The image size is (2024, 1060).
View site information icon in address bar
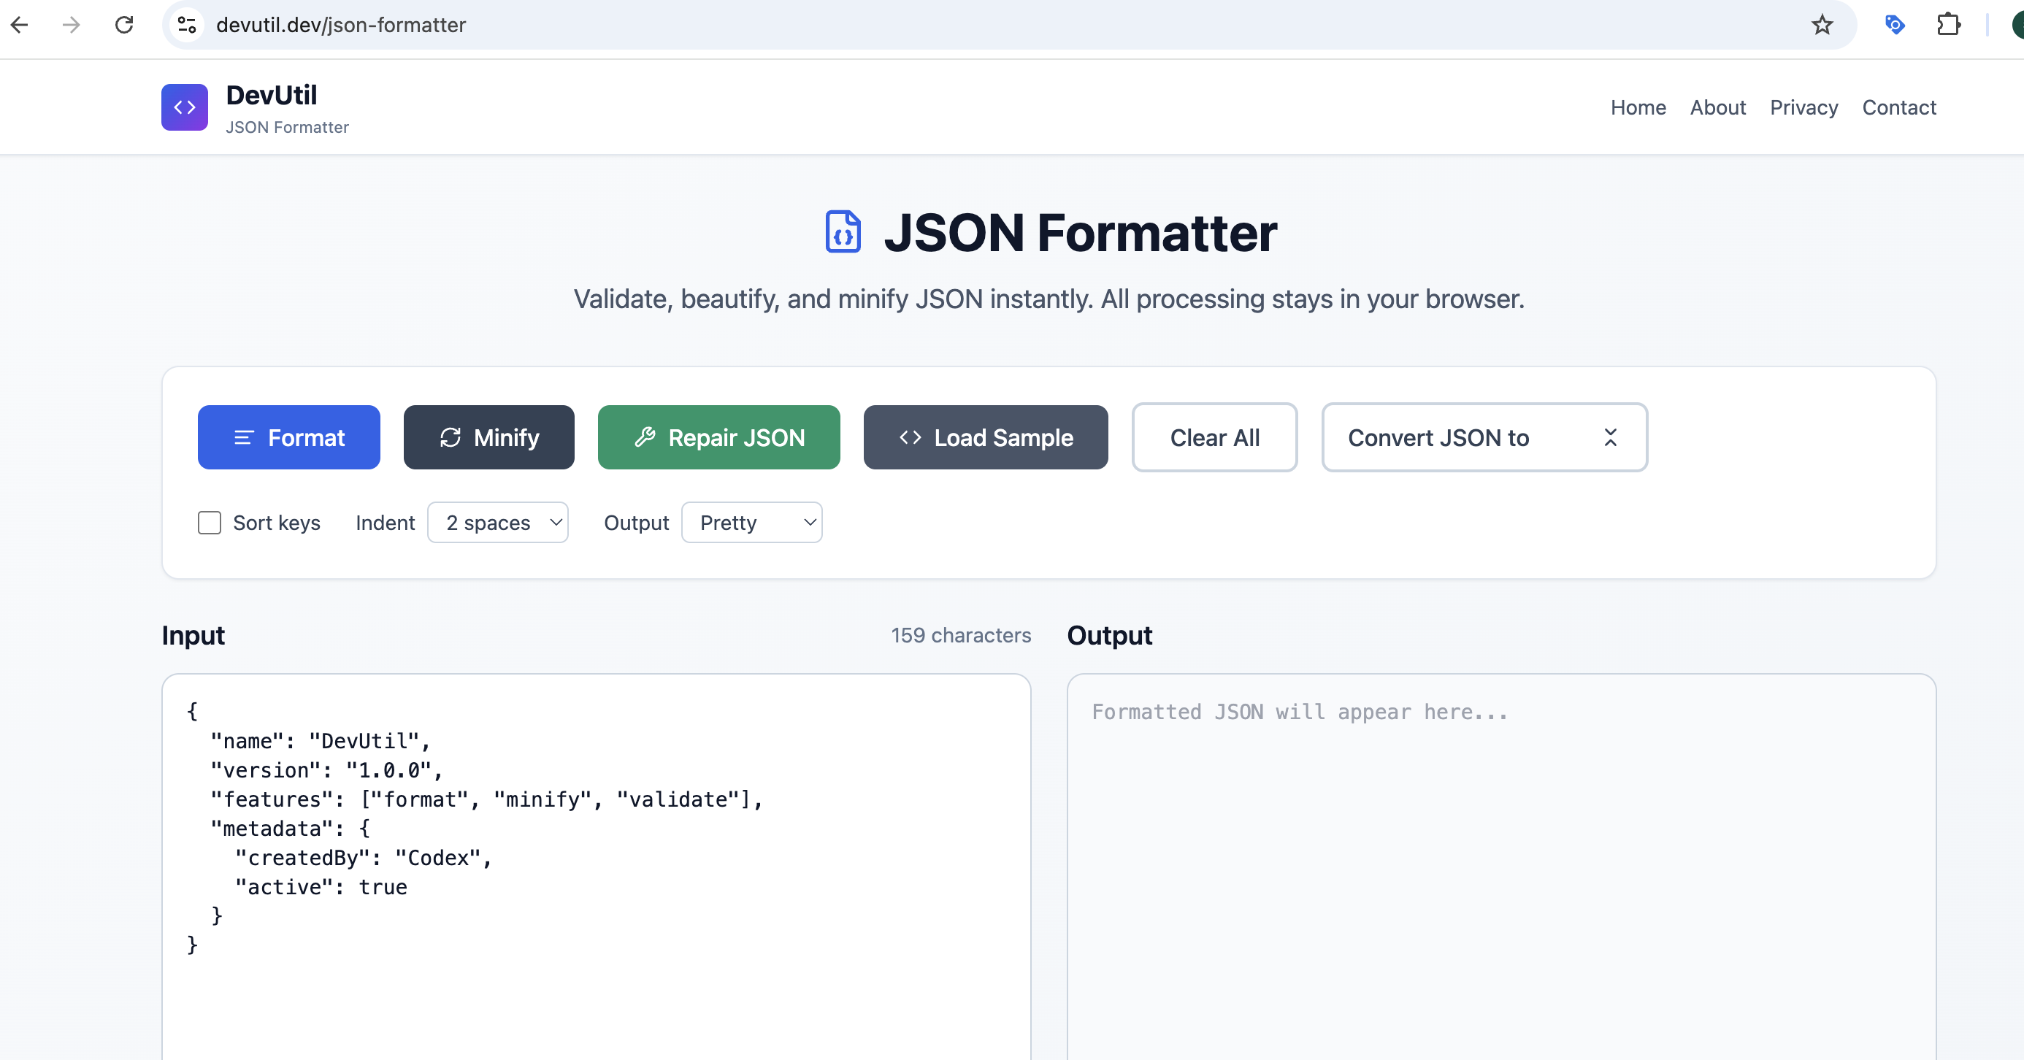pos(187,25)
